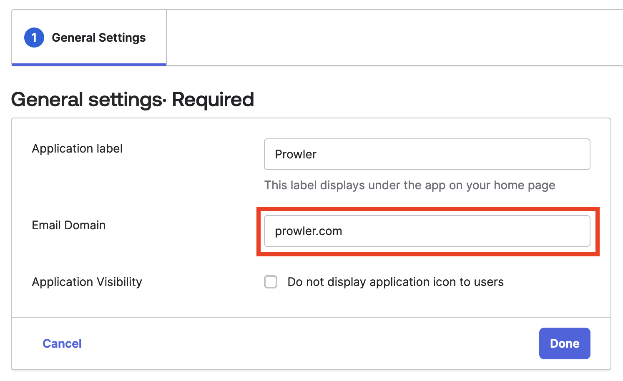Enable the application icon hiding checkbox
Image resolution: width=623 pixels, height=381 pixels.
pos(271,282)
